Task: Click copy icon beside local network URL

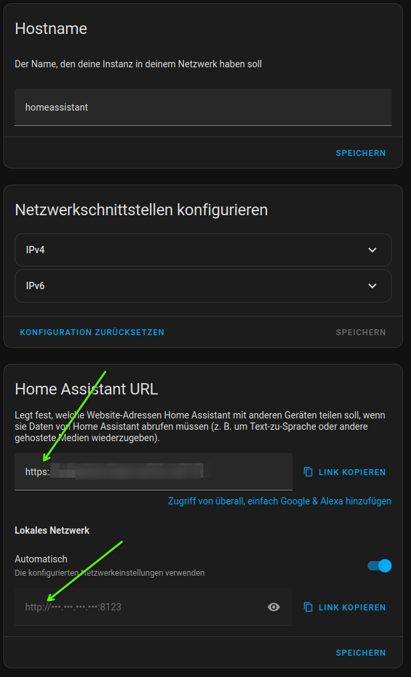Action: pyautogui.click(x=308, y=607)
